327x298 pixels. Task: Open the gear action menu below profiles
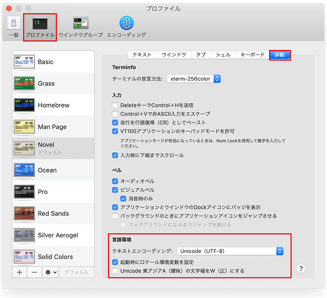51,272
